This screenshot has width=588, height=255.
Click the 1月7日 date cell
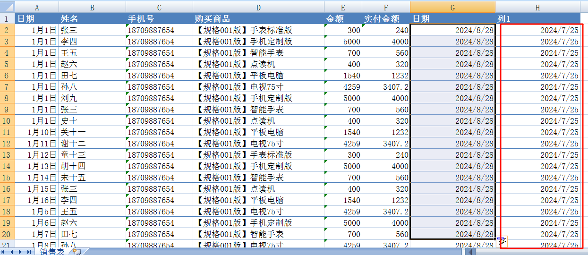37,234
